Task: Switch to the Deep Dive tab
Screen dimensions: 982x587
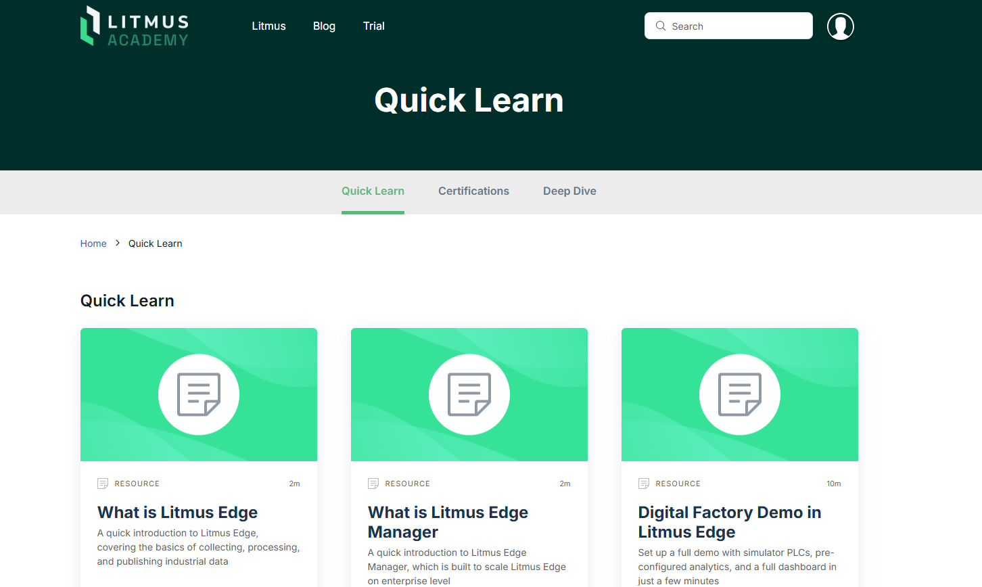Action: 569,191
